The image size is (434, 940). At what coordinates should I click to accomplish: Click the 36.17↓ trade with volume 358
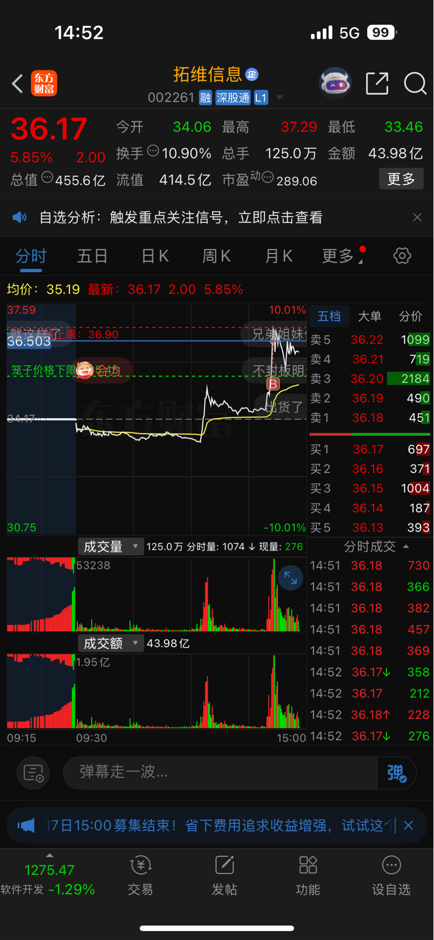[370, 672]
